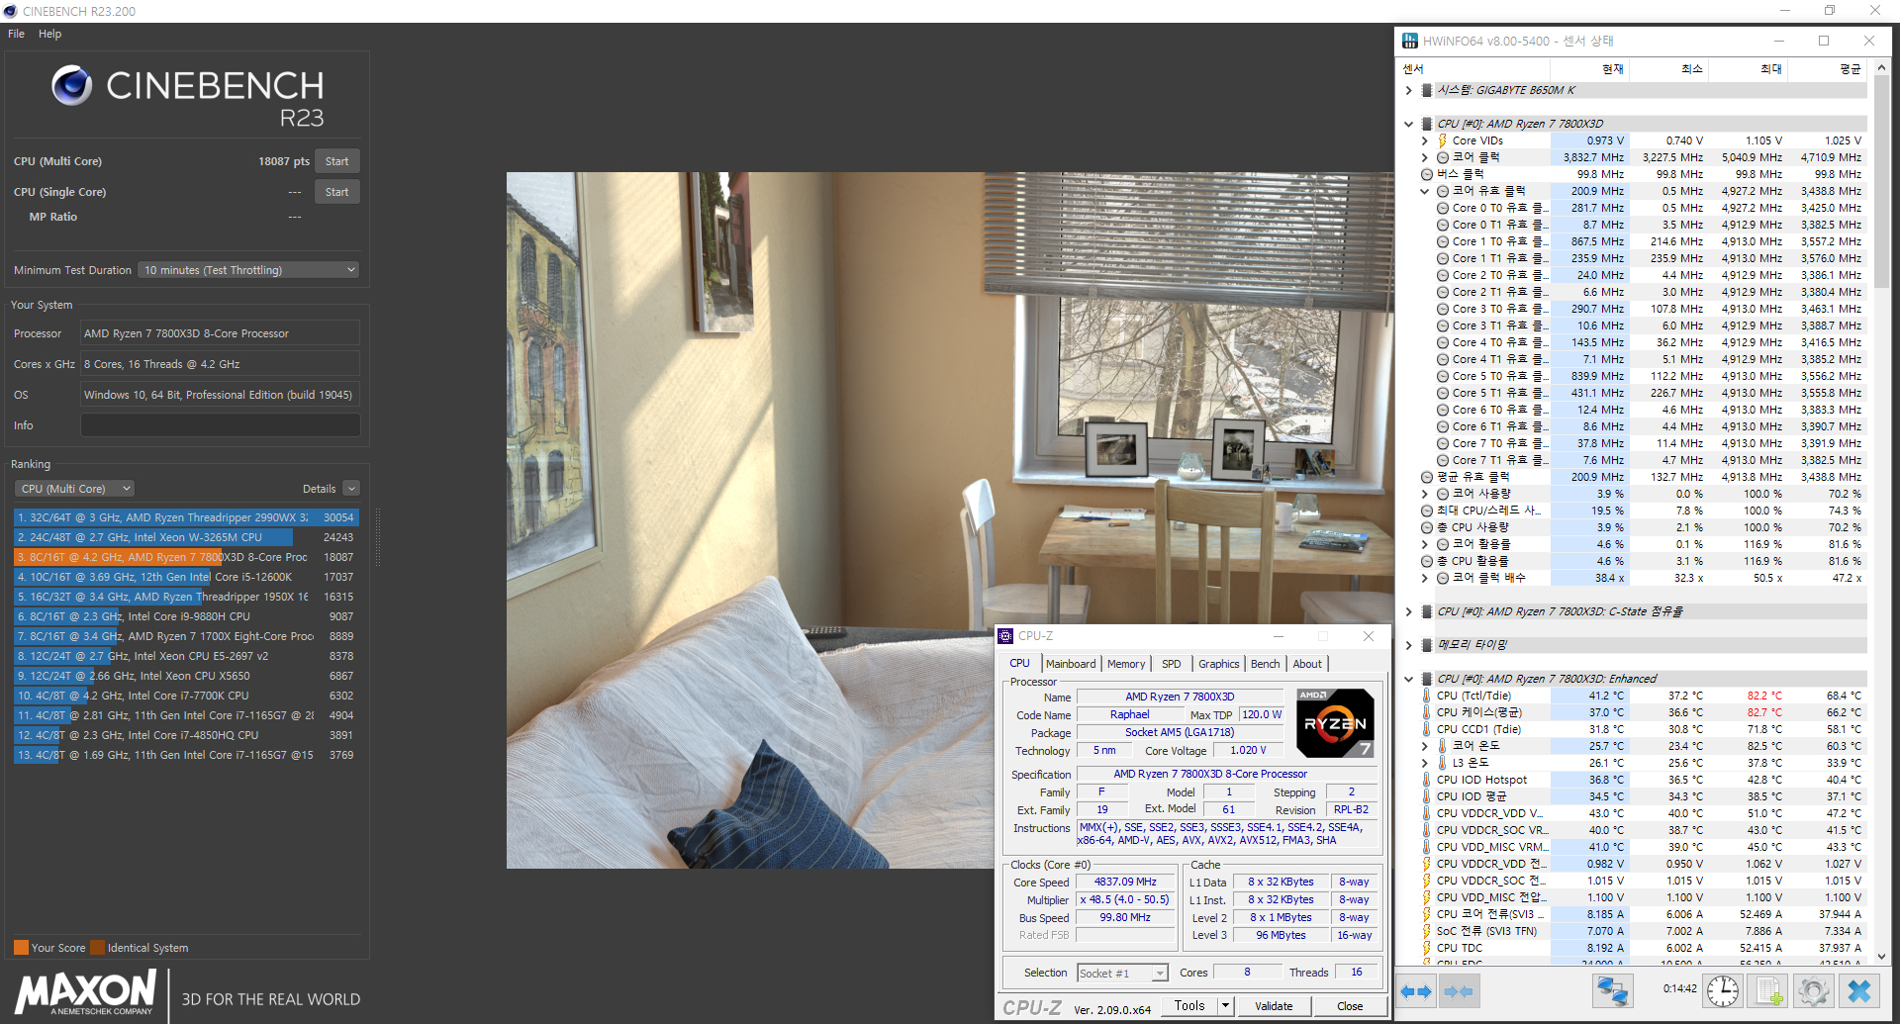Click the Core VIDs lightning bolt icon
The image size is (1900, 1024).
[x=1442, y=140]
